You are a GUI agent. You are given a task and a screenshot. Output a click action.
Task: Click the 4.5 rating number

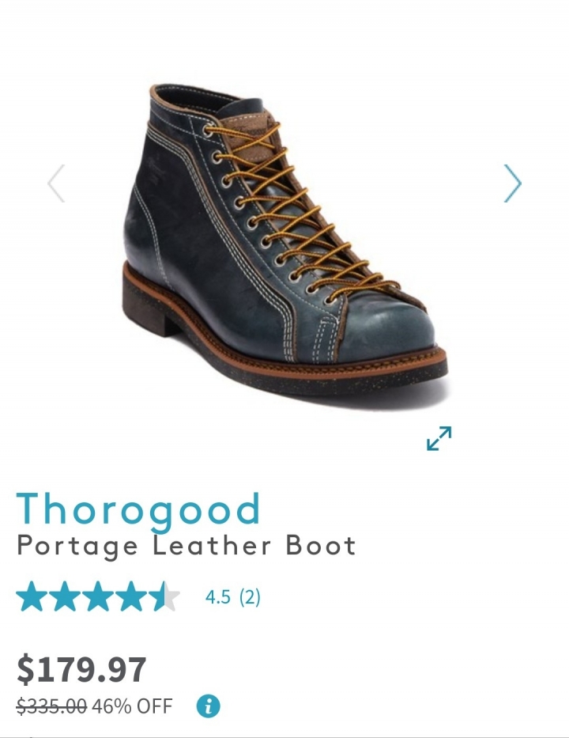[x=218, y=597]
